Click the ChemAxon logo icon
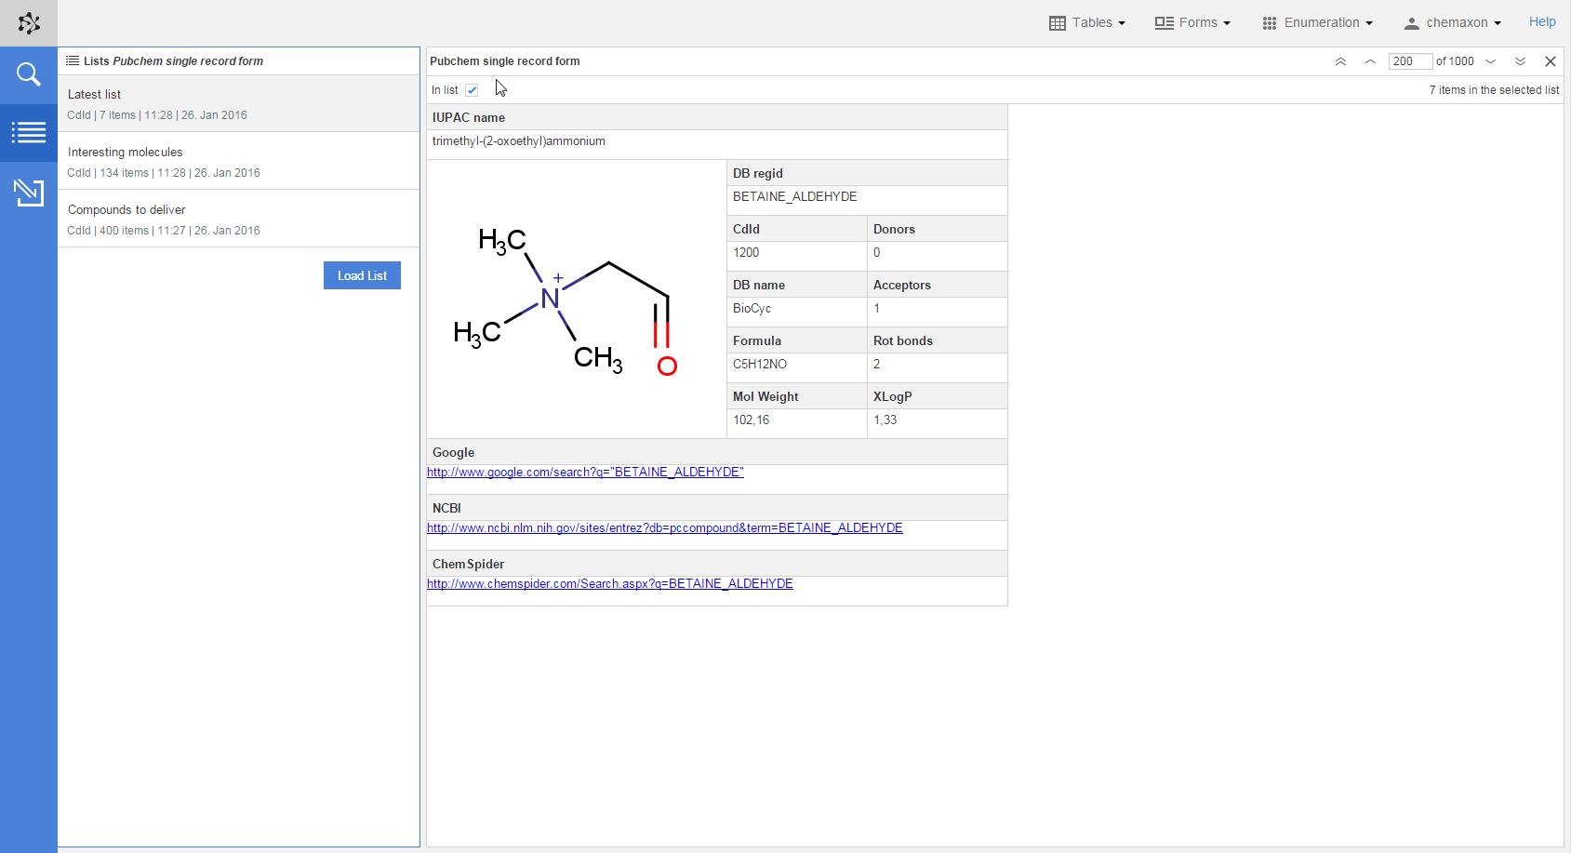 (x=29, y=23)
